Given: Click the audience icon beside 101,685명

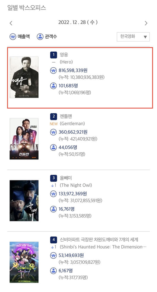Looking at the screenshot, I should (x=53, y=86).
